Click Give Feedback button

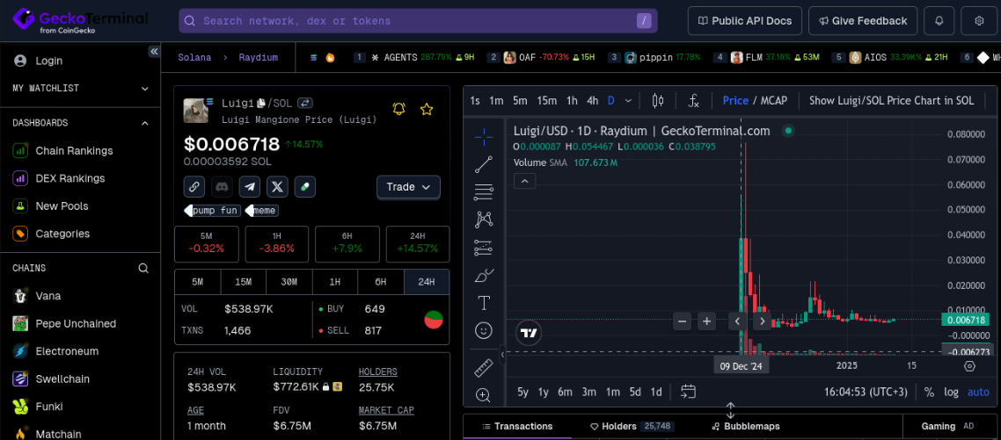863,21
